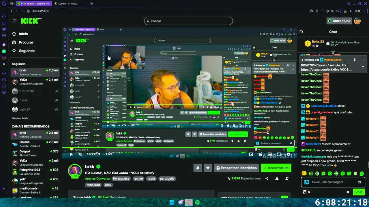Go to Início in sidebar
This screenshot has height=207, width=369.
coord(20,34)
